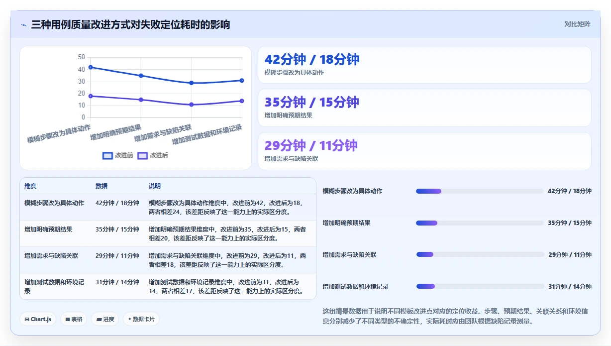The image size is (611, 346).
Task: Click progress bar for 增加明确预期结果
Action: (480, 223)
